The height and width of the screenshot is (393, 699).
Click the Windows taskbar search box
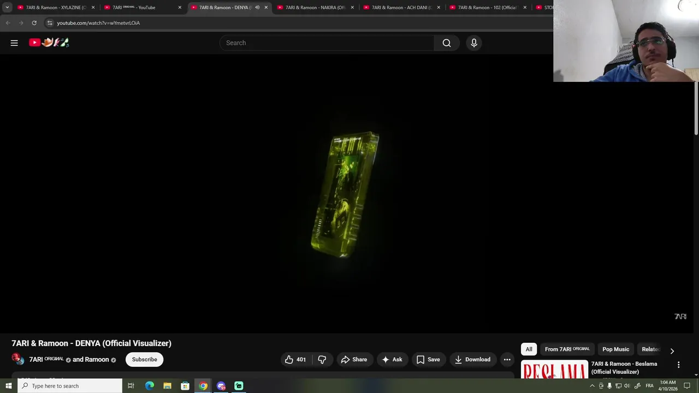70,386
